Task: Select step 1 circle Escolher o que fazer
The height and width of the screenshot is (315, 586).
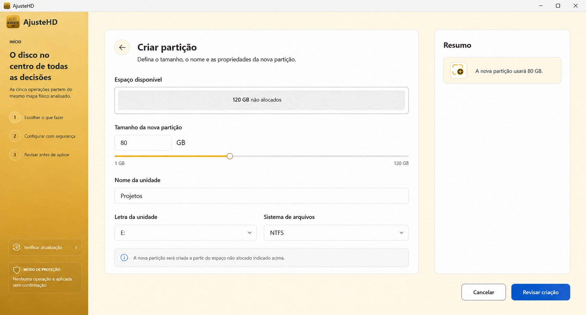Action: pos(15,117)
